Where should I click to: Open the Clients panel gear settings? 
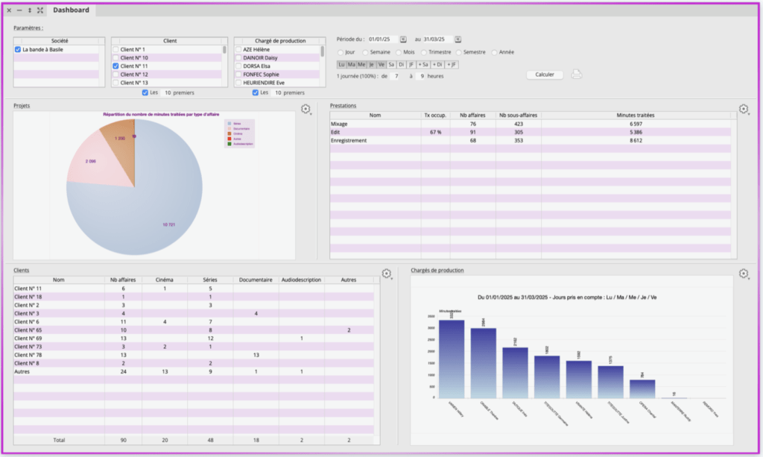coord(386,274)
